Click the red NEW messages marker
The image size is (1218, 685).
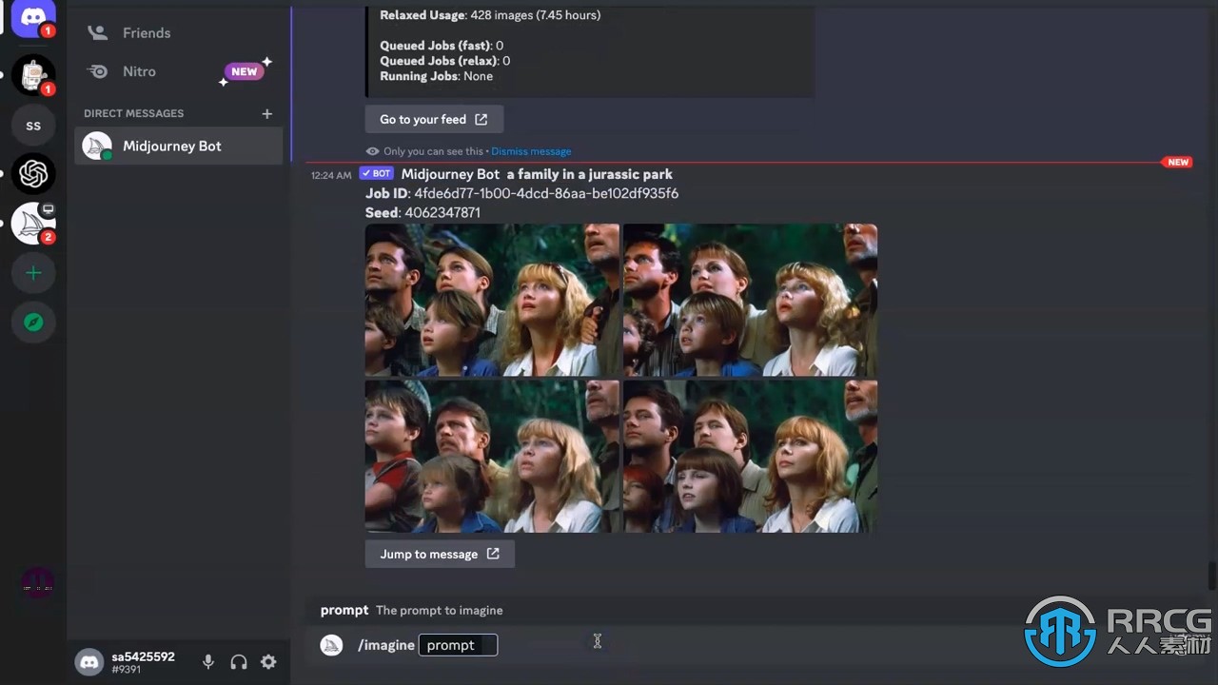[1178, 162]
